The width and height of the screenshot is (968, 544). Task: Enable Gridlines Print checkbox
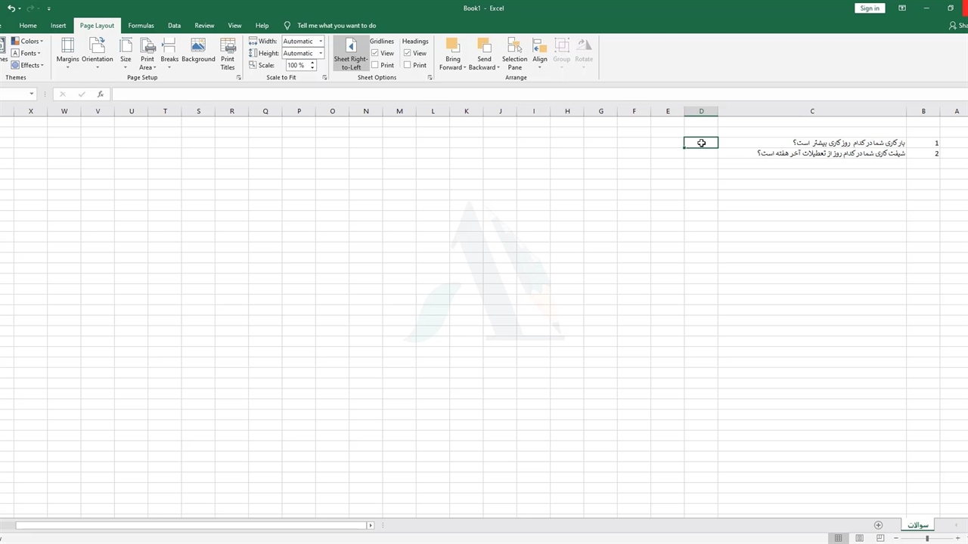coord(376,65)
